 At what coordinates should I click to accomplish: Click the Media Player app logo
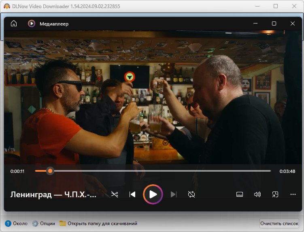coord(32,23)
